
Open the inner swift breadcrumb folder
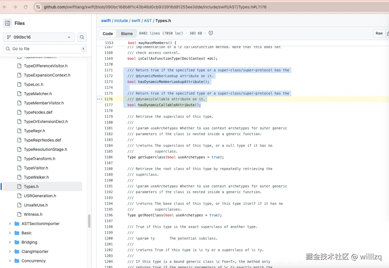(x=136, y=21)
